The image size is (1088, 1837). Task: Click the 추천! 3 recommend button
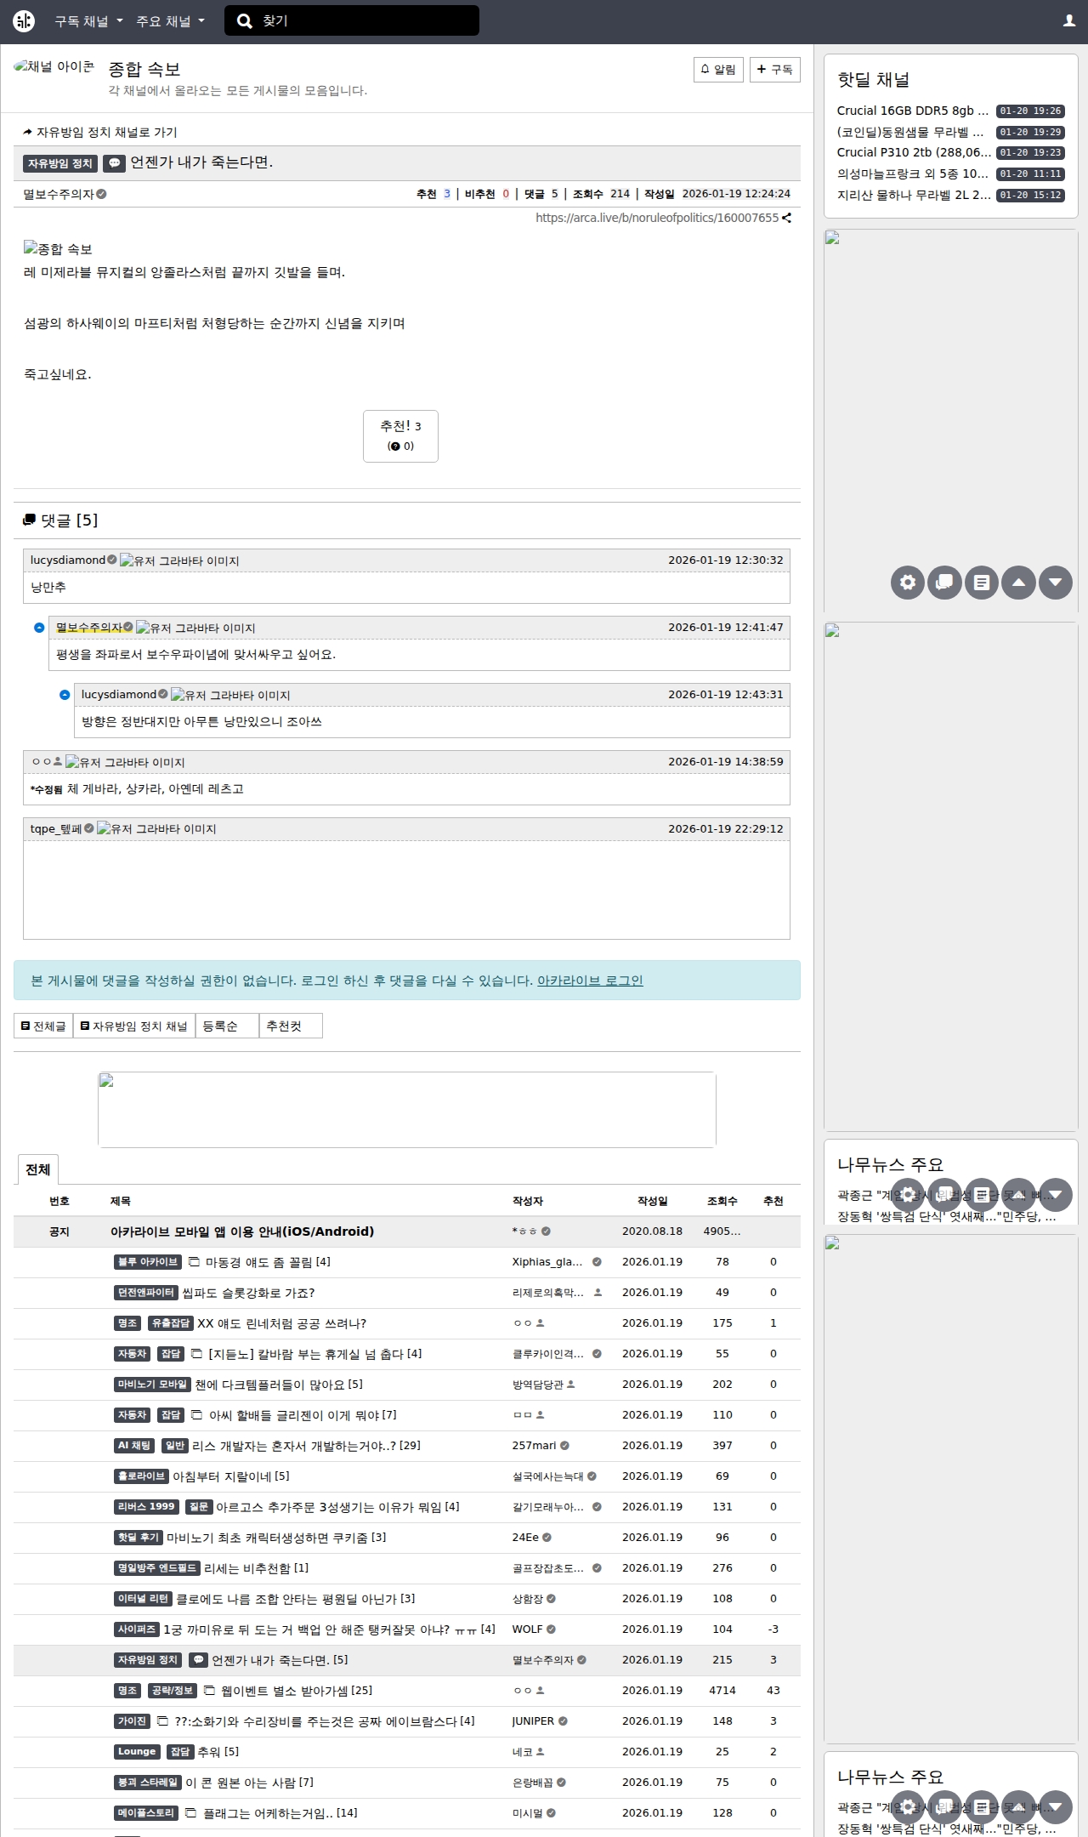point(400,436)
